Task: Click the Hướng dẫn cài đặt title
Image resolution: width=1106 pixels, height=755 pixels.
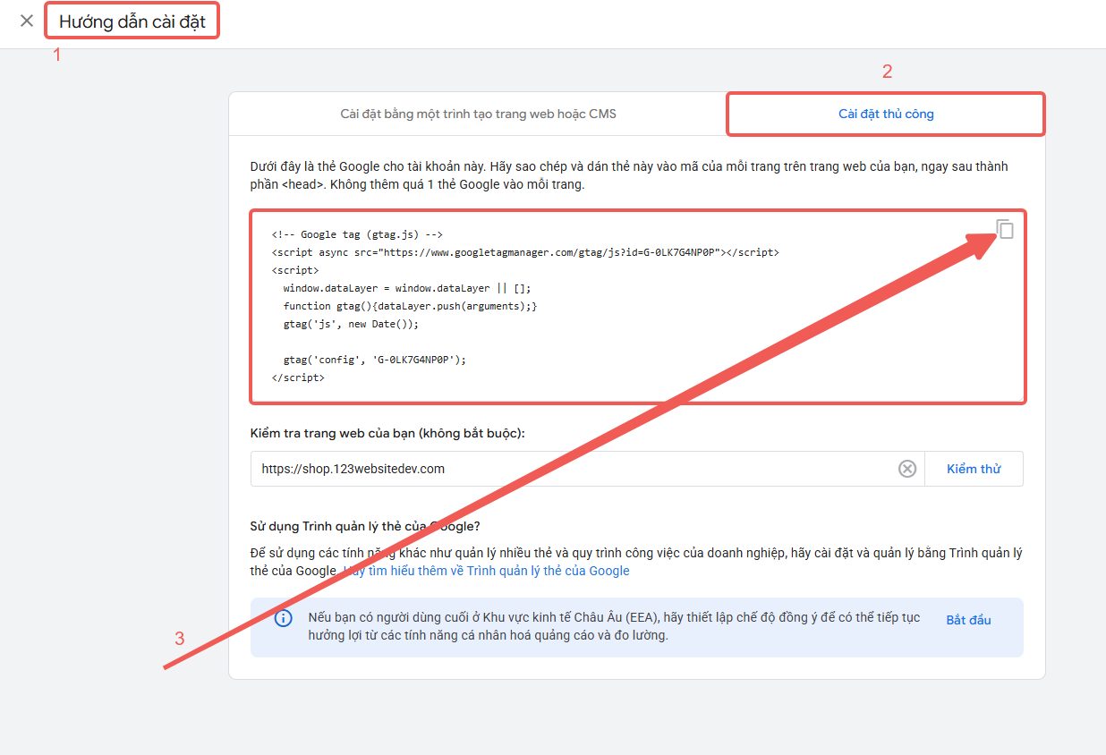Action: coord(132,21)
